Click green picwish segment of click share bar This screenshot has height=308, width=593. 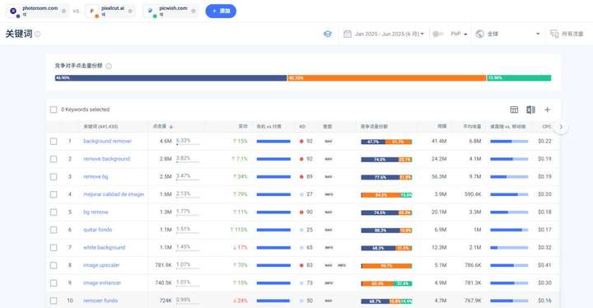pos(519,78)
